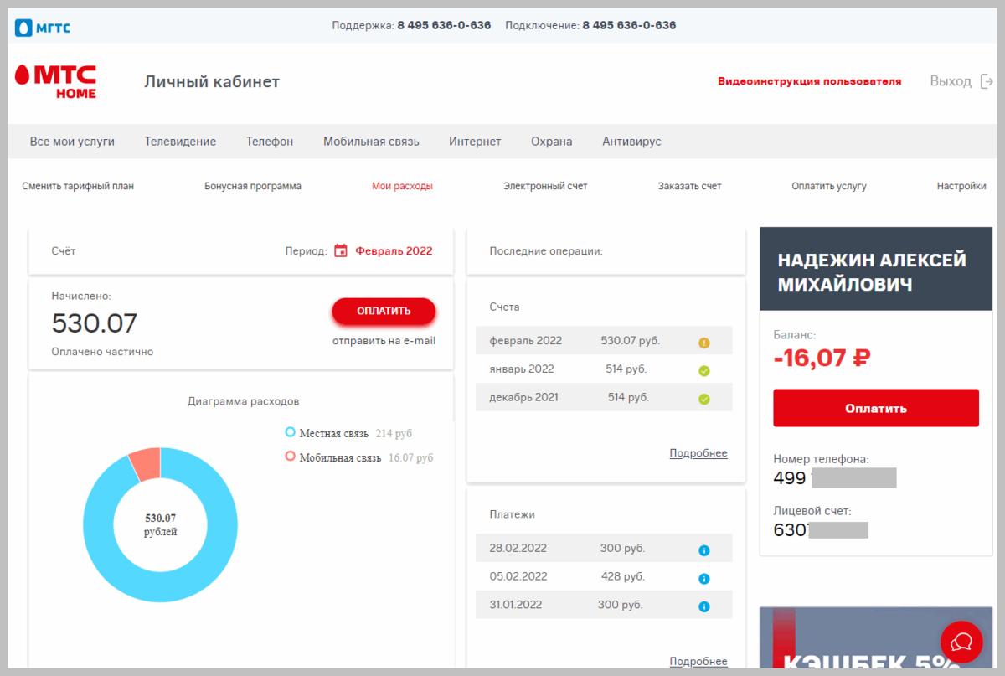The image size is (1005, 676).
Task: Click the large Оплатить button under balance
Action: click(x=876, y=409)
